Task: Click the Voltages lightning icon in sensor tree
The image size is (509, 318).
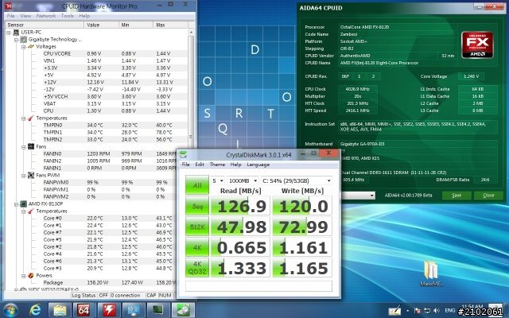Action: tap(31, 46)
